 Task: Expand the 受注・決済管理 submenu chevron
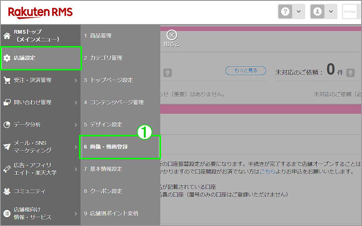pos(77,80)
